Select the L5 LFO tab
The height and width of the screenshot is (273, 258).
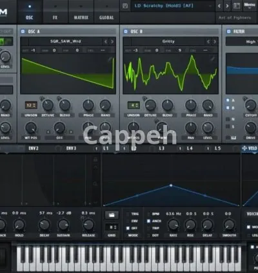coord(217,148)
